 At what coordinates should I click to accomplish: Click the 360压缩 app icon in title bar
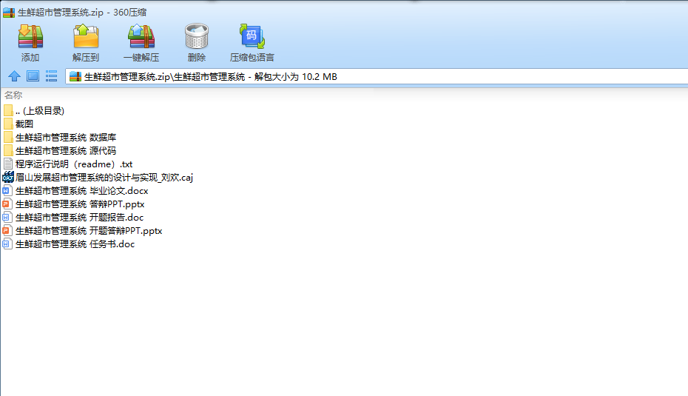9,13
